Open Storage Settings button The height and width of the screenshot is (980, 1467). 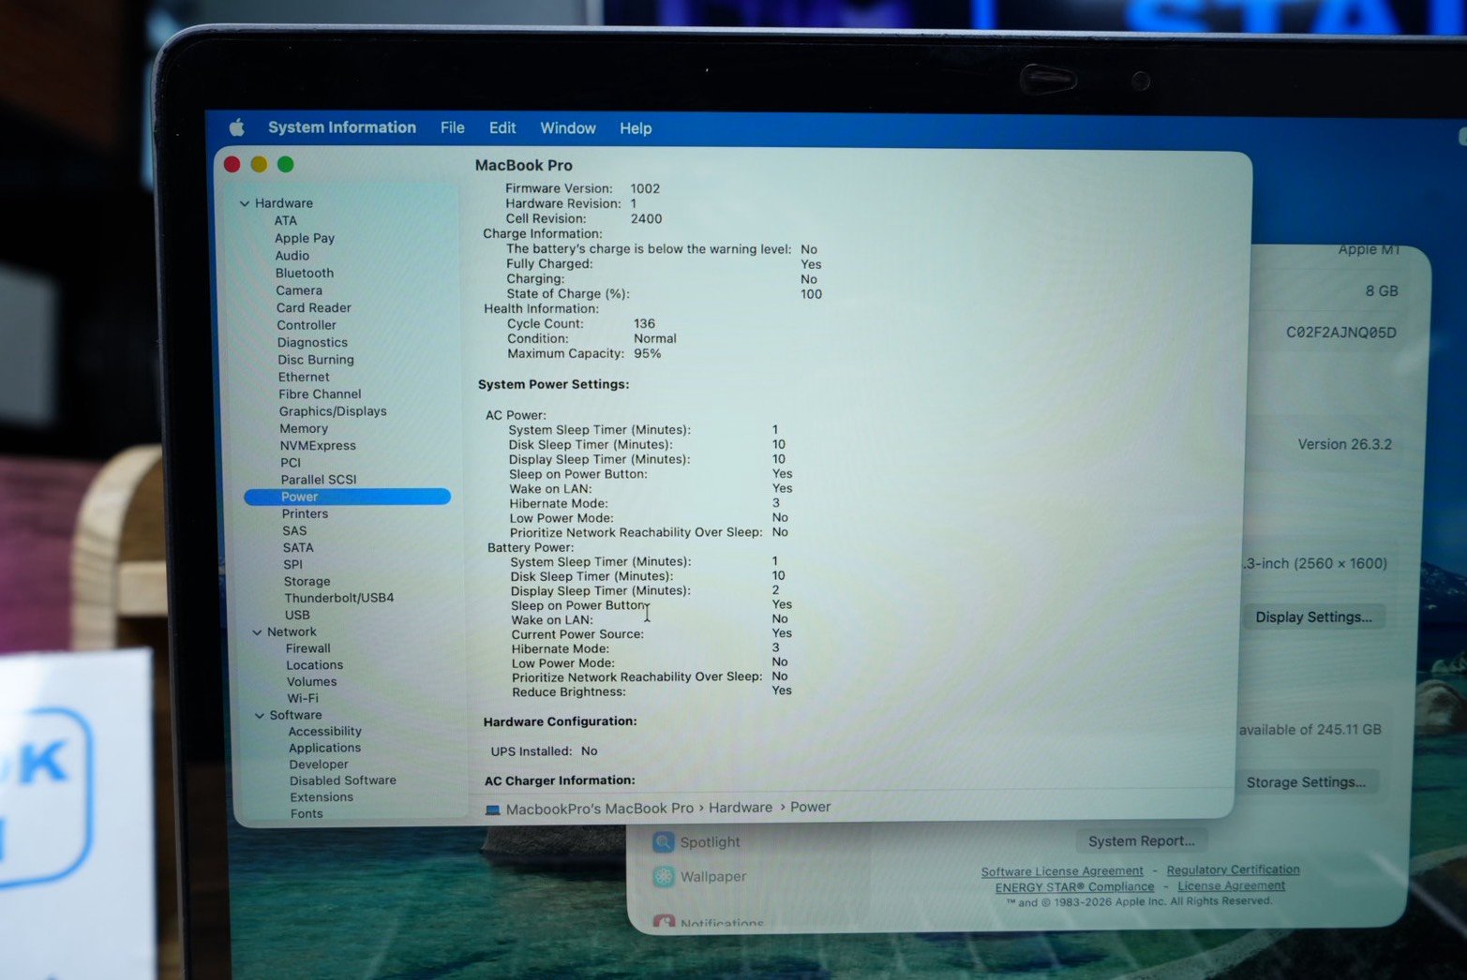1305,782
